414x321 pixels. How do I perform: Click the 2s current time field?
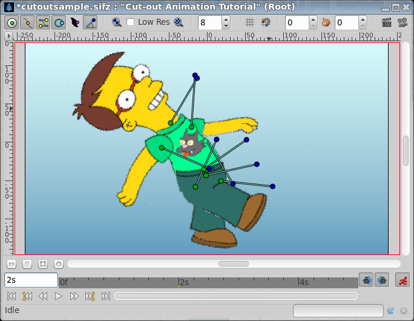(31, 280)
